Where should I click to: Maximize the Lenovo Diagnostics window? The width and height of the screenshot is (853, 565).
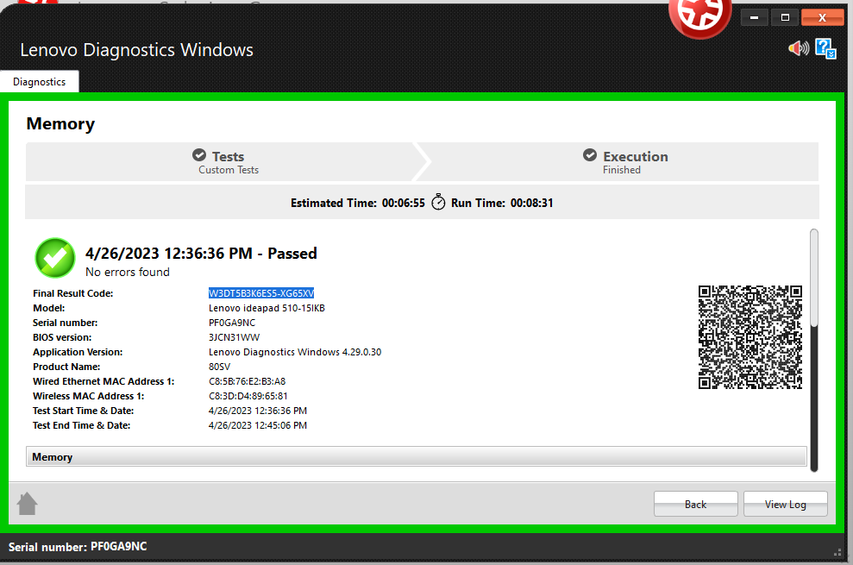(785, 17)
